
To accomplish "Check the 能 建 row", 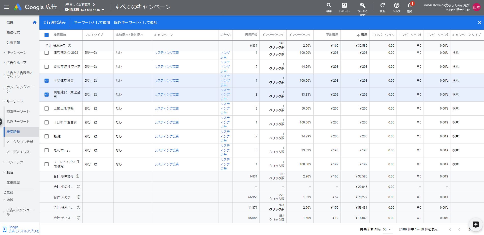I will pyautogui.click(x=47, y=136).
